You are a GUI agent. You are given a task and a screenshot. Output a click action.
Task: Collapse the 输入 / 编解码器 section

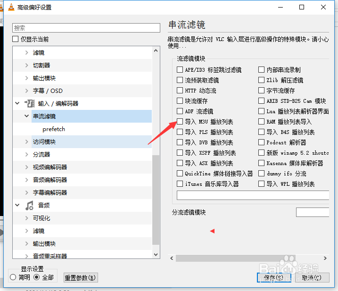pyautogui.click(x=17, y=103)
